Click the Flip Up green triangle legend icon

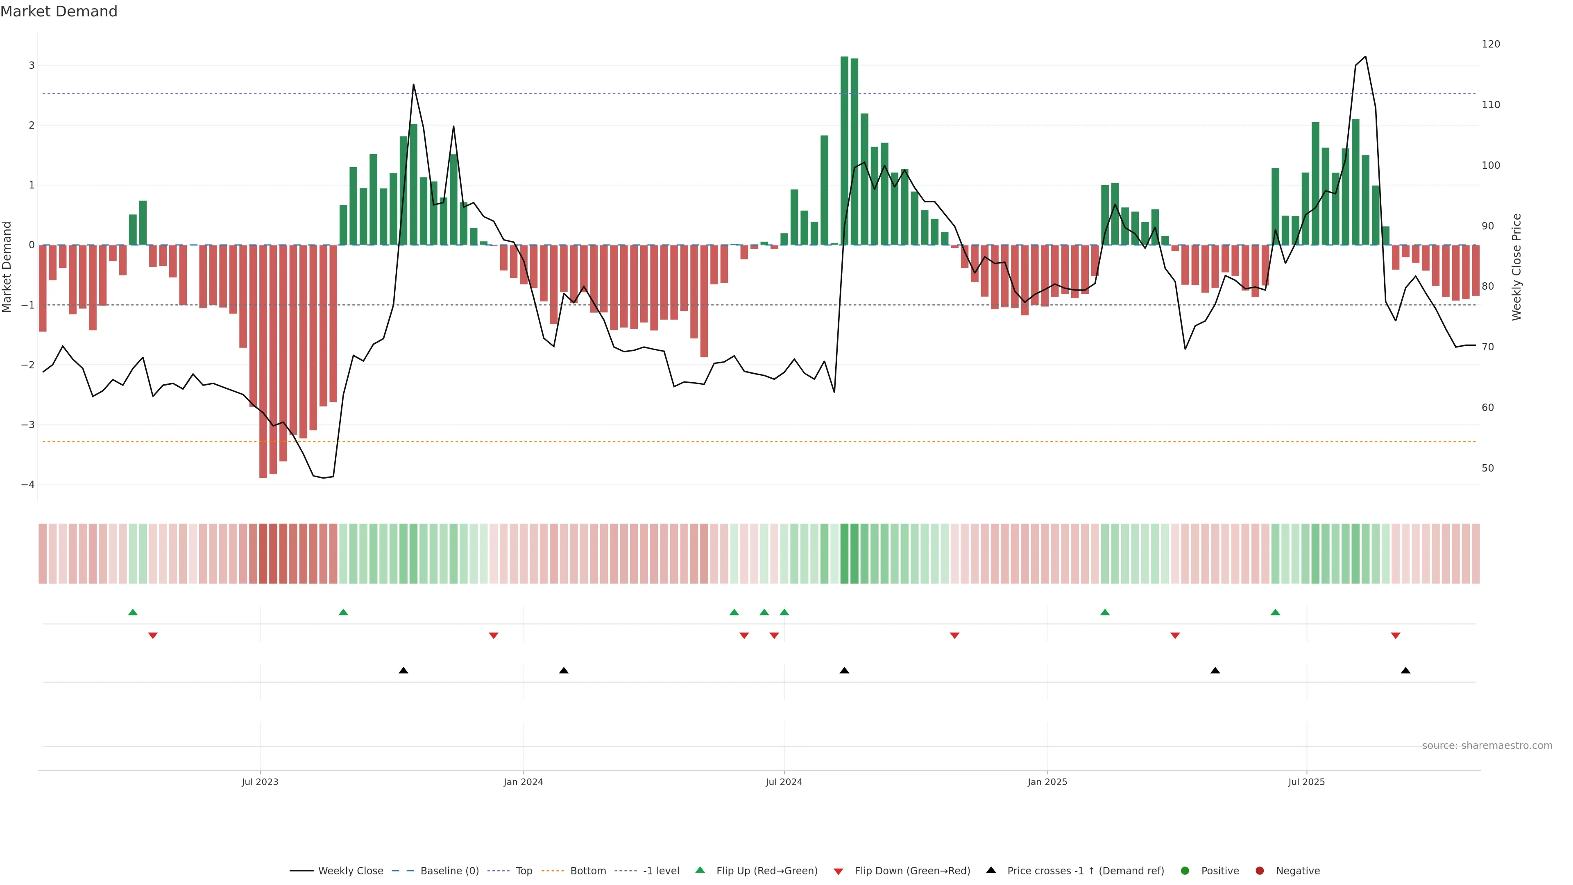click(x=700, y=870)
